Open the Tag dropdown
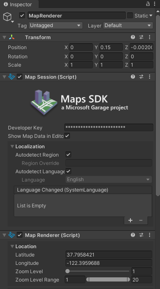The height and width of the screenshot is (289, 160). click(x=55, y=25)
